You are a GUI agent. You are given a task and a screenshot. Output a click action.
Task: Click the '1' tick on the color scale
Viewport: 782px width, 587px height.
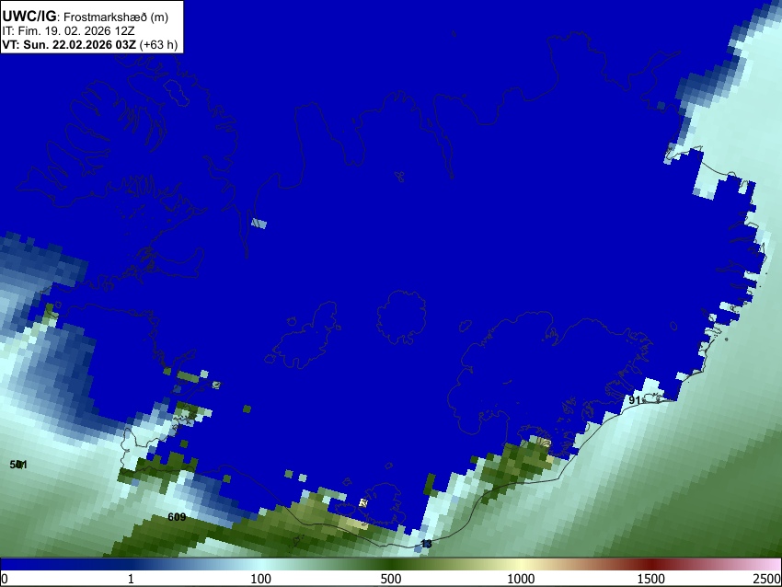[x=131, y=579]
